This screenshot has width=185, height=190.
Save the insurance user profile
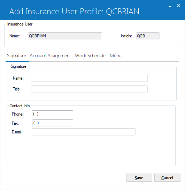pos(139,178)
